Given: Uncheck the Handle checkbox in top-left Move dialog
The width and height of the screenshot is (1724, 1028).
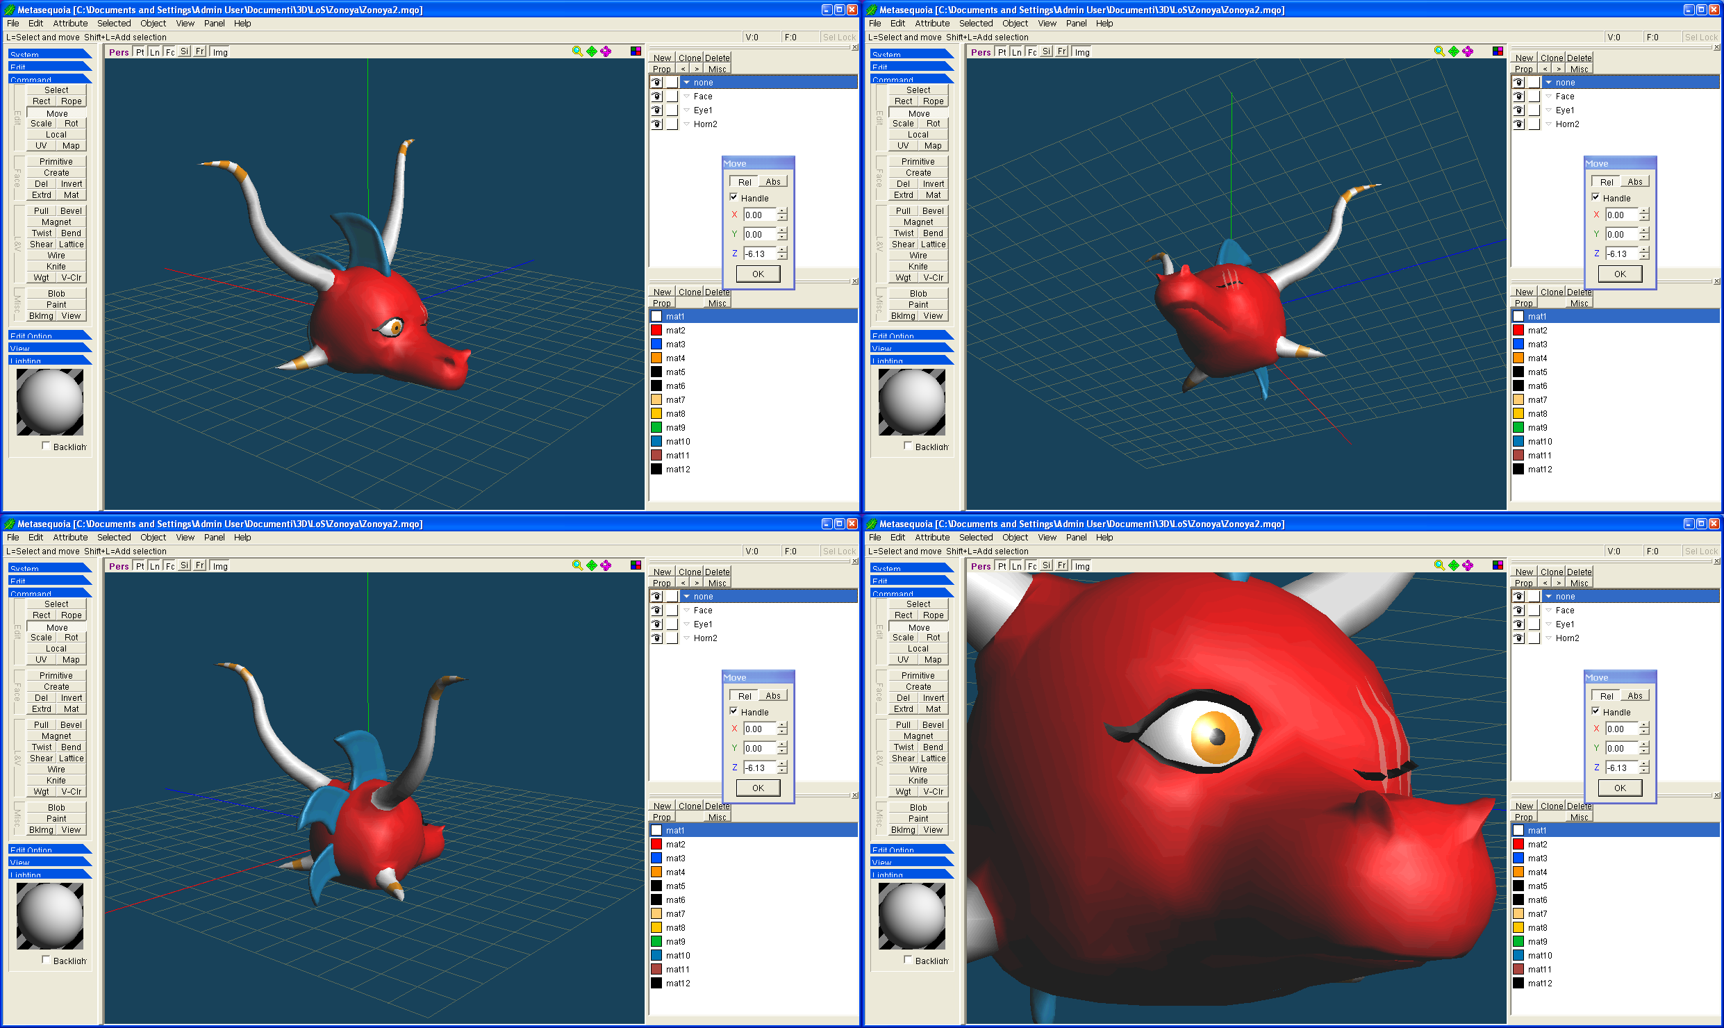Looking at the screenshot, I should click(733, 197).
